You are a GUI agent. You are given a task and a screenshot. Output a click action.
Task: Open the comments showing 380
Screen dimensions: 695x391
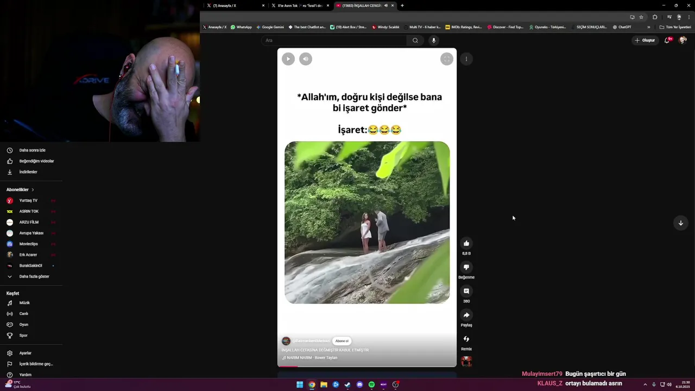click(466, 291)
